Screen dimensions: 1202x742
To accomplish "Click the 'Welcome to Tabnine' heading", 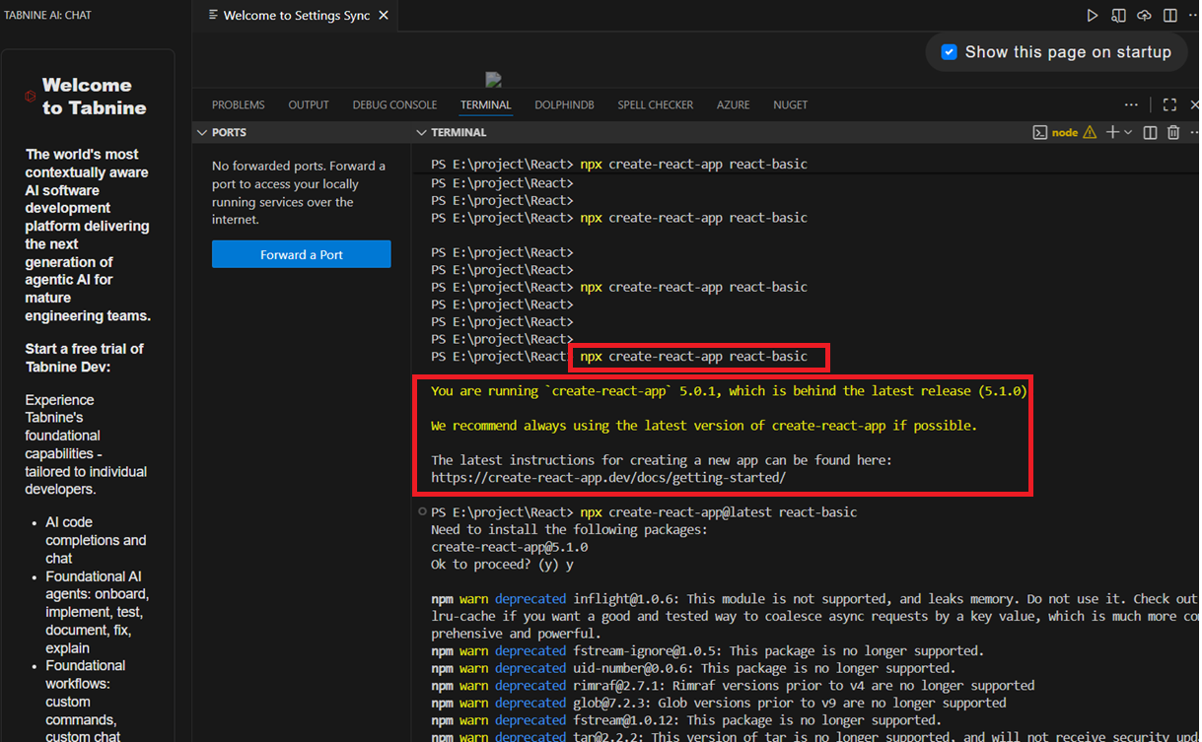I will click(94, 97).
